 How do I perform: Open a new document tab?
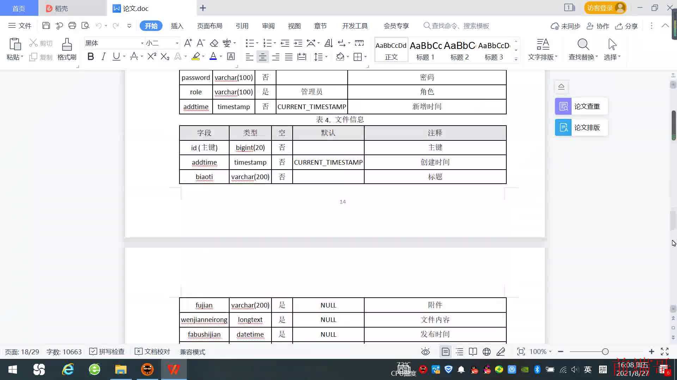tap(203, 8)
